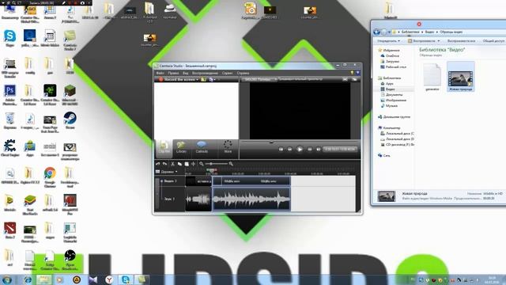Click the Video 1 track label
This screenshot has width=506, height=285.
[x=171, y=181]
